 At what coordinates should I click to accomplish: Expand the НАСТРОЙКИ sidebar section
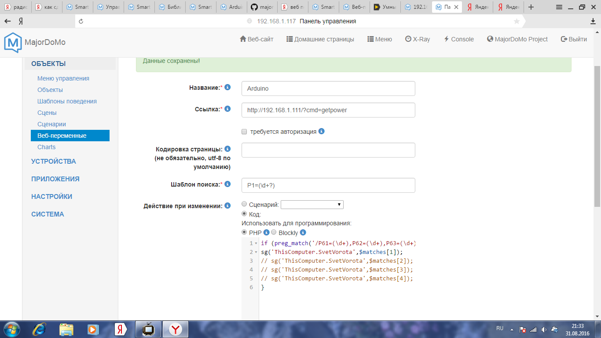click(52, 197)
